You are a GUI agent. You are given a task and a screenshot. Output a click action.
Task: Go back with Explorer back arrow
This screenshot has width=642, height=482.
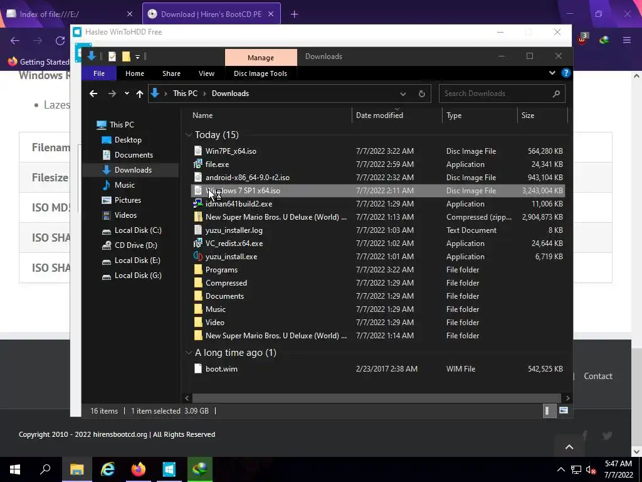(93, 94)
